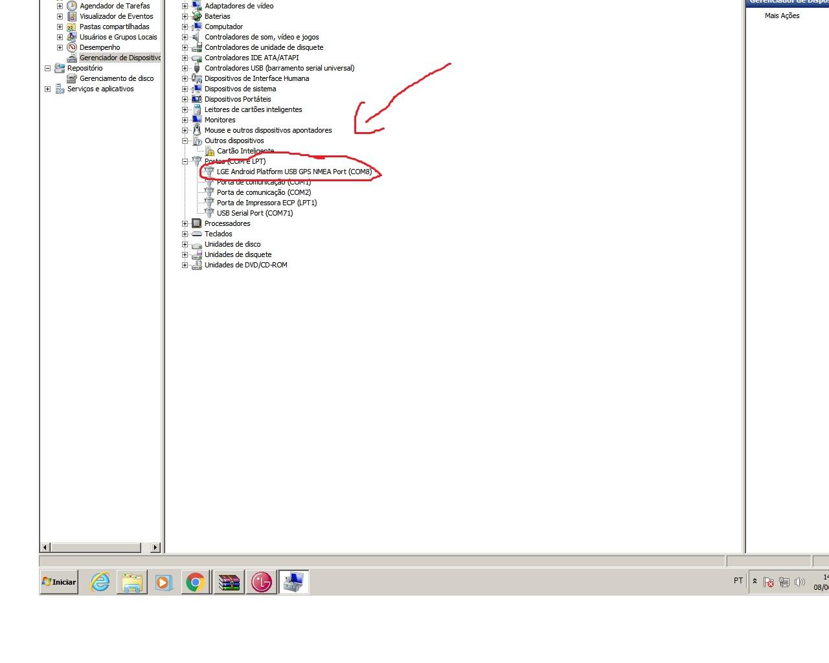Viewport: 829px width, 663px height.
Task: Open Mais Ações in actions pane
Action: (x=782, y=16)
